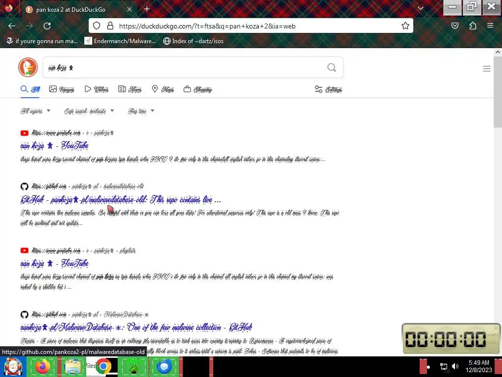Image resolution: width=502 pixels, height=377 pixels.
Task: Open File Explorer from the taskbar
Action: [73, 367]
